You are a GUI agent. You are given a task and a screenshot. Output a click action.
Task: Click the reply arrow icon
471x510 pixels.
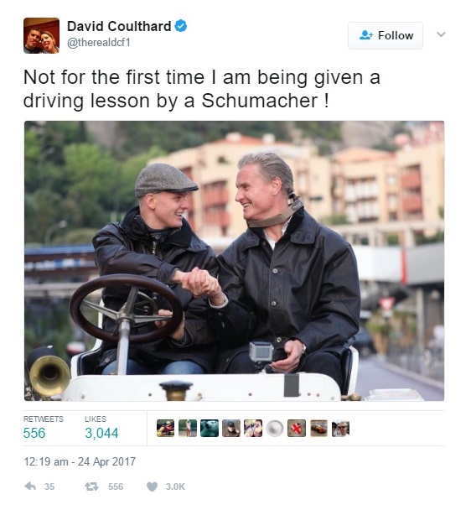30,487
